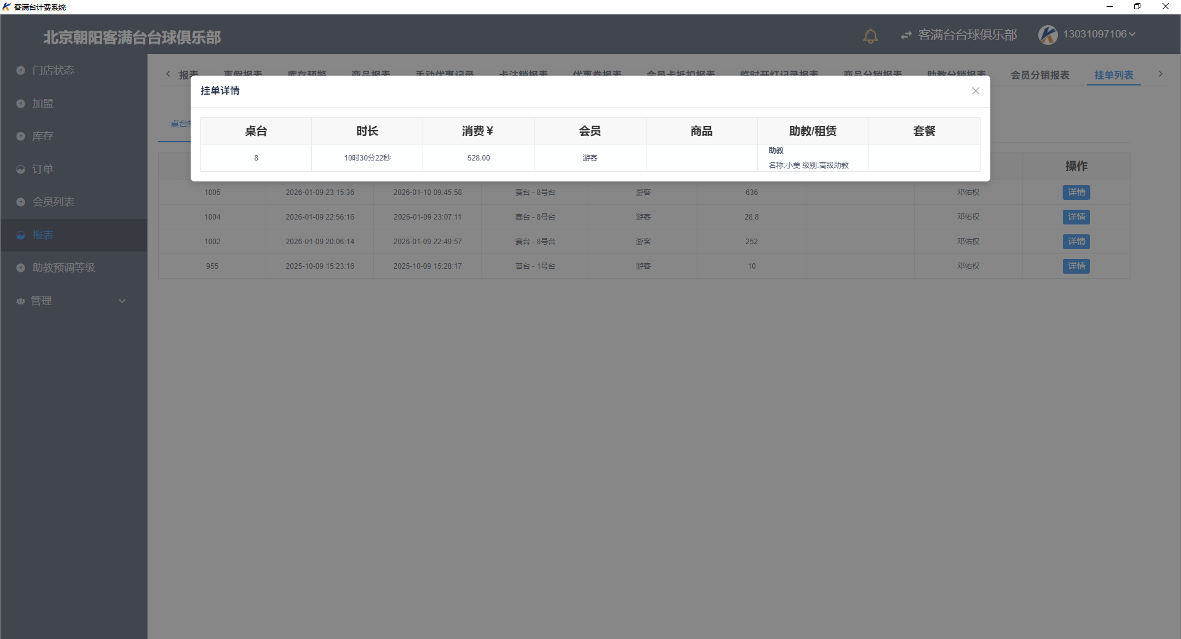The width and height of the screenshot is (1181, 639).
Task: Click the 会员 column header in dialog
Action: (590, 131)
